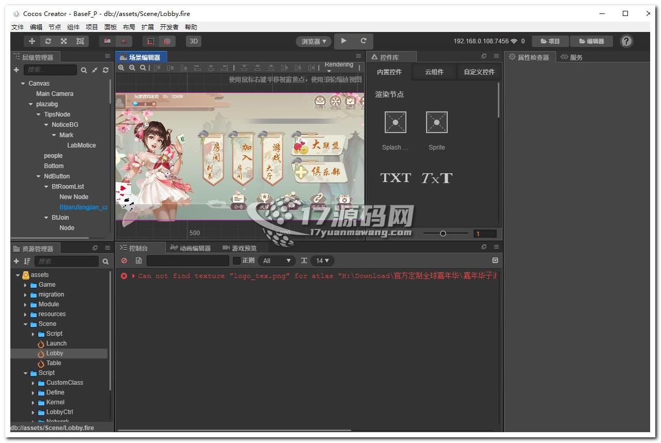This screenshot has height=443, width=661.
Task: Enable the 正则 regex checkbox
Action: 237,261
